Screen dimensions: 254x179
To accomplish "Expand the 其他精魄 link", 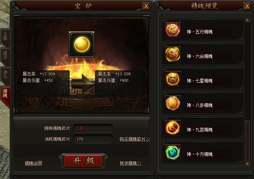I will tap(131, 163).
